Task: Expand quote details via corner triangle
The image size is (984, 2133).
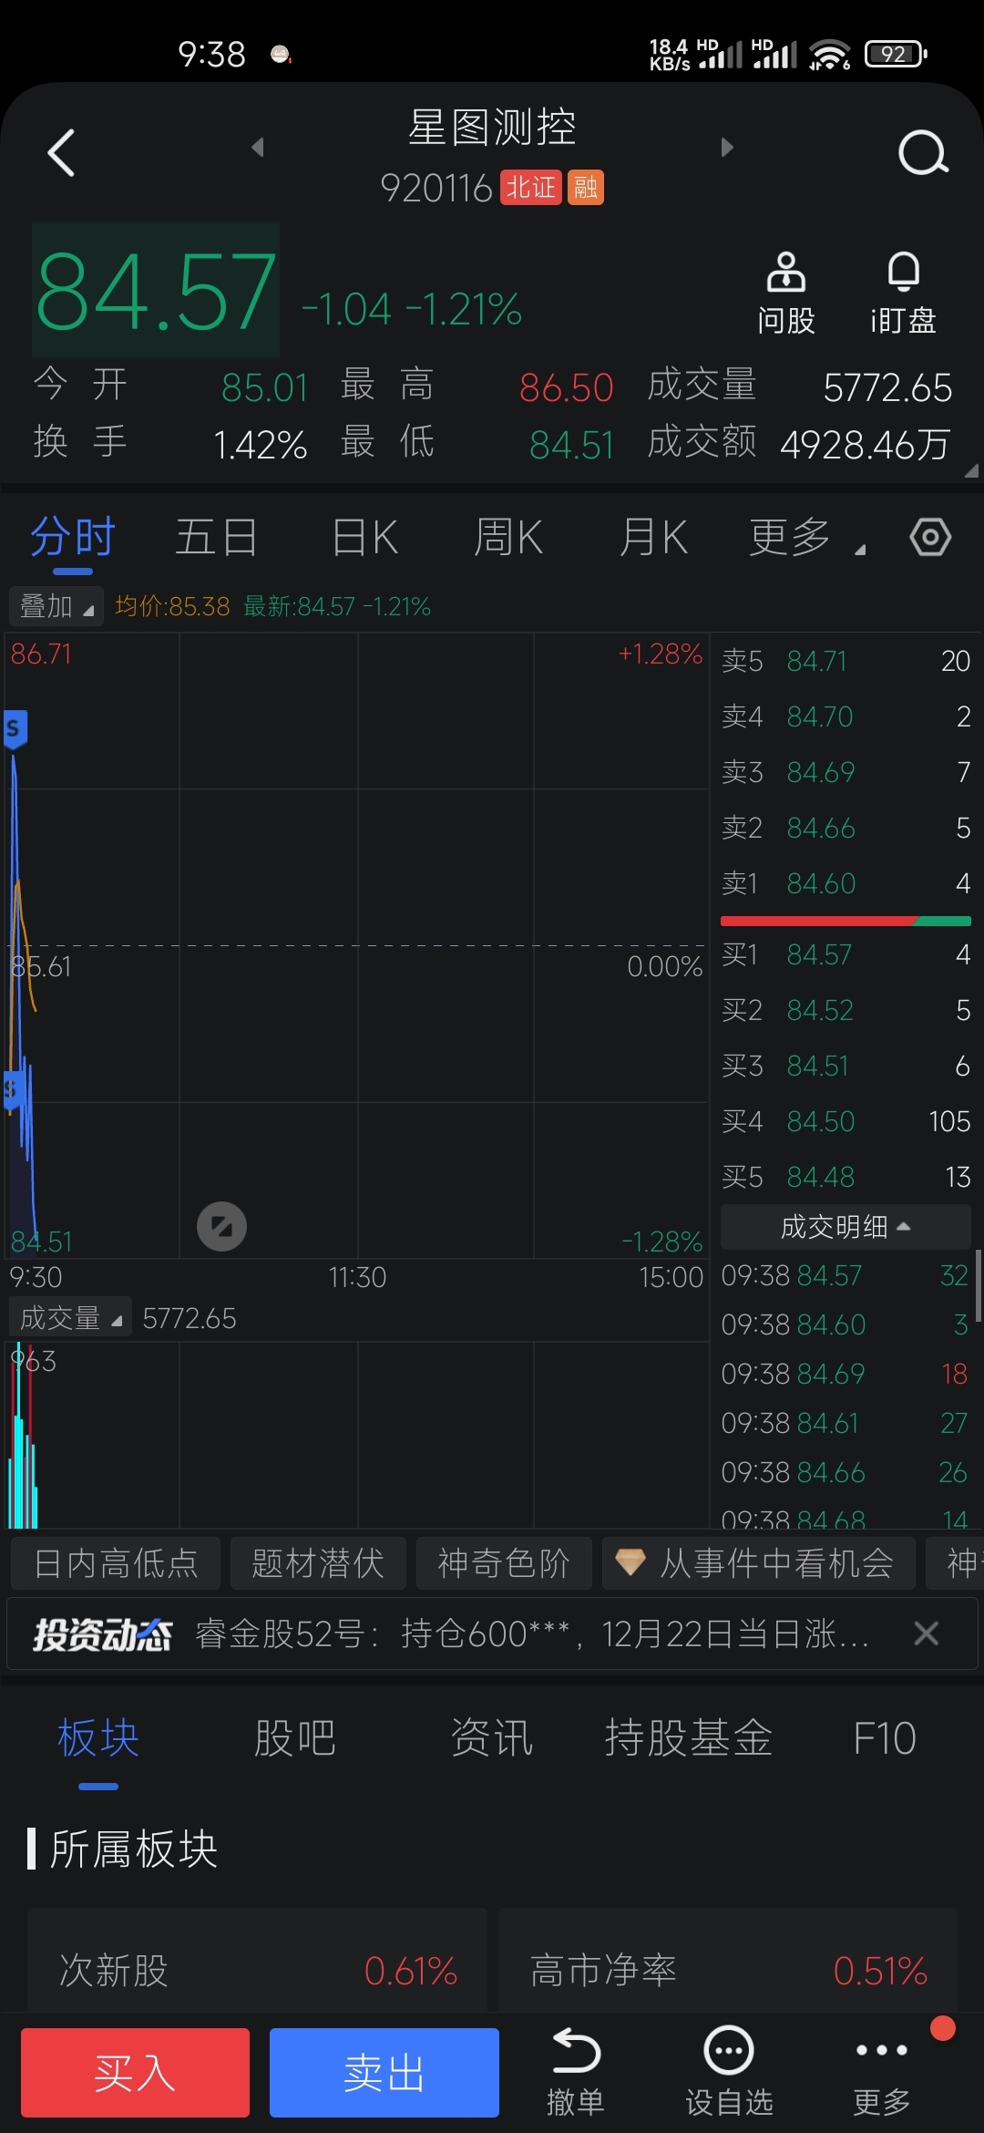Action: 971,471
